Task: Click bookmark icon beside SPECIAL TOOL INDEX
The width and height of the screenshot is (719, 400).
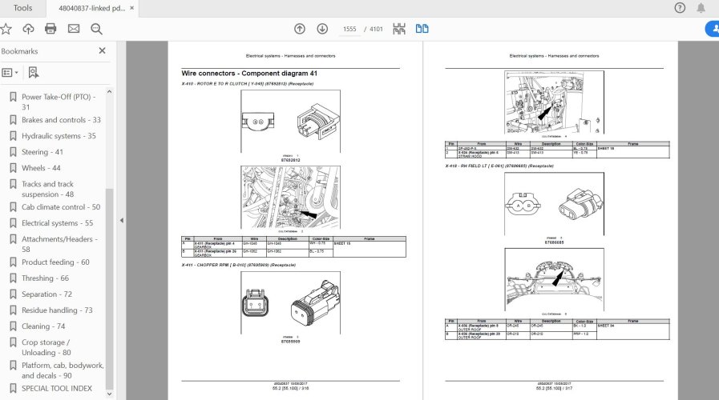Action: pos(13,388)
